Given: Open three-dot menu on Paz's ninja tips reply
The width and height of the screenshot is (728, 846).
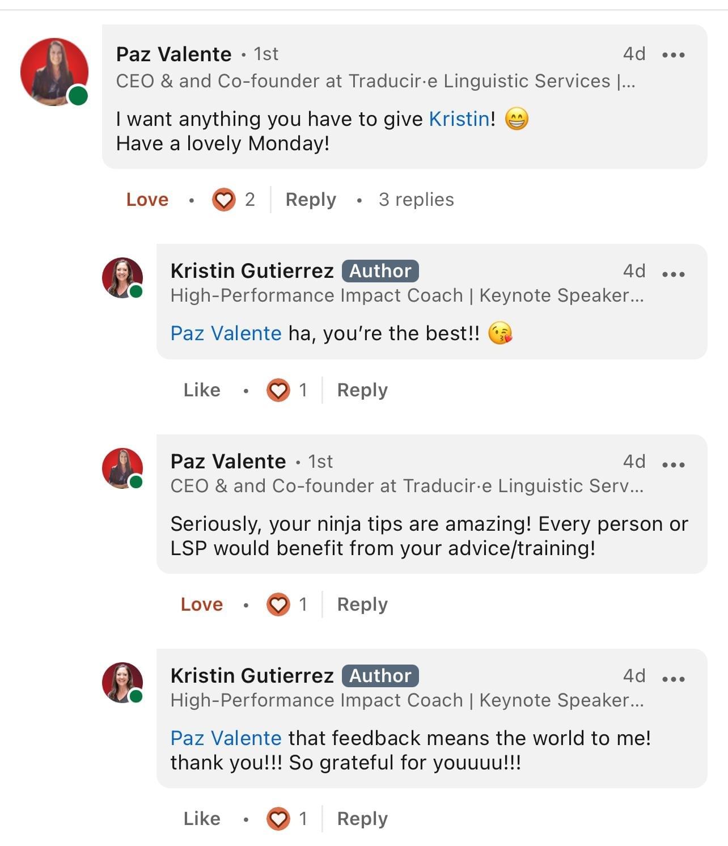Looking at the screenshot, I should 673,464.
